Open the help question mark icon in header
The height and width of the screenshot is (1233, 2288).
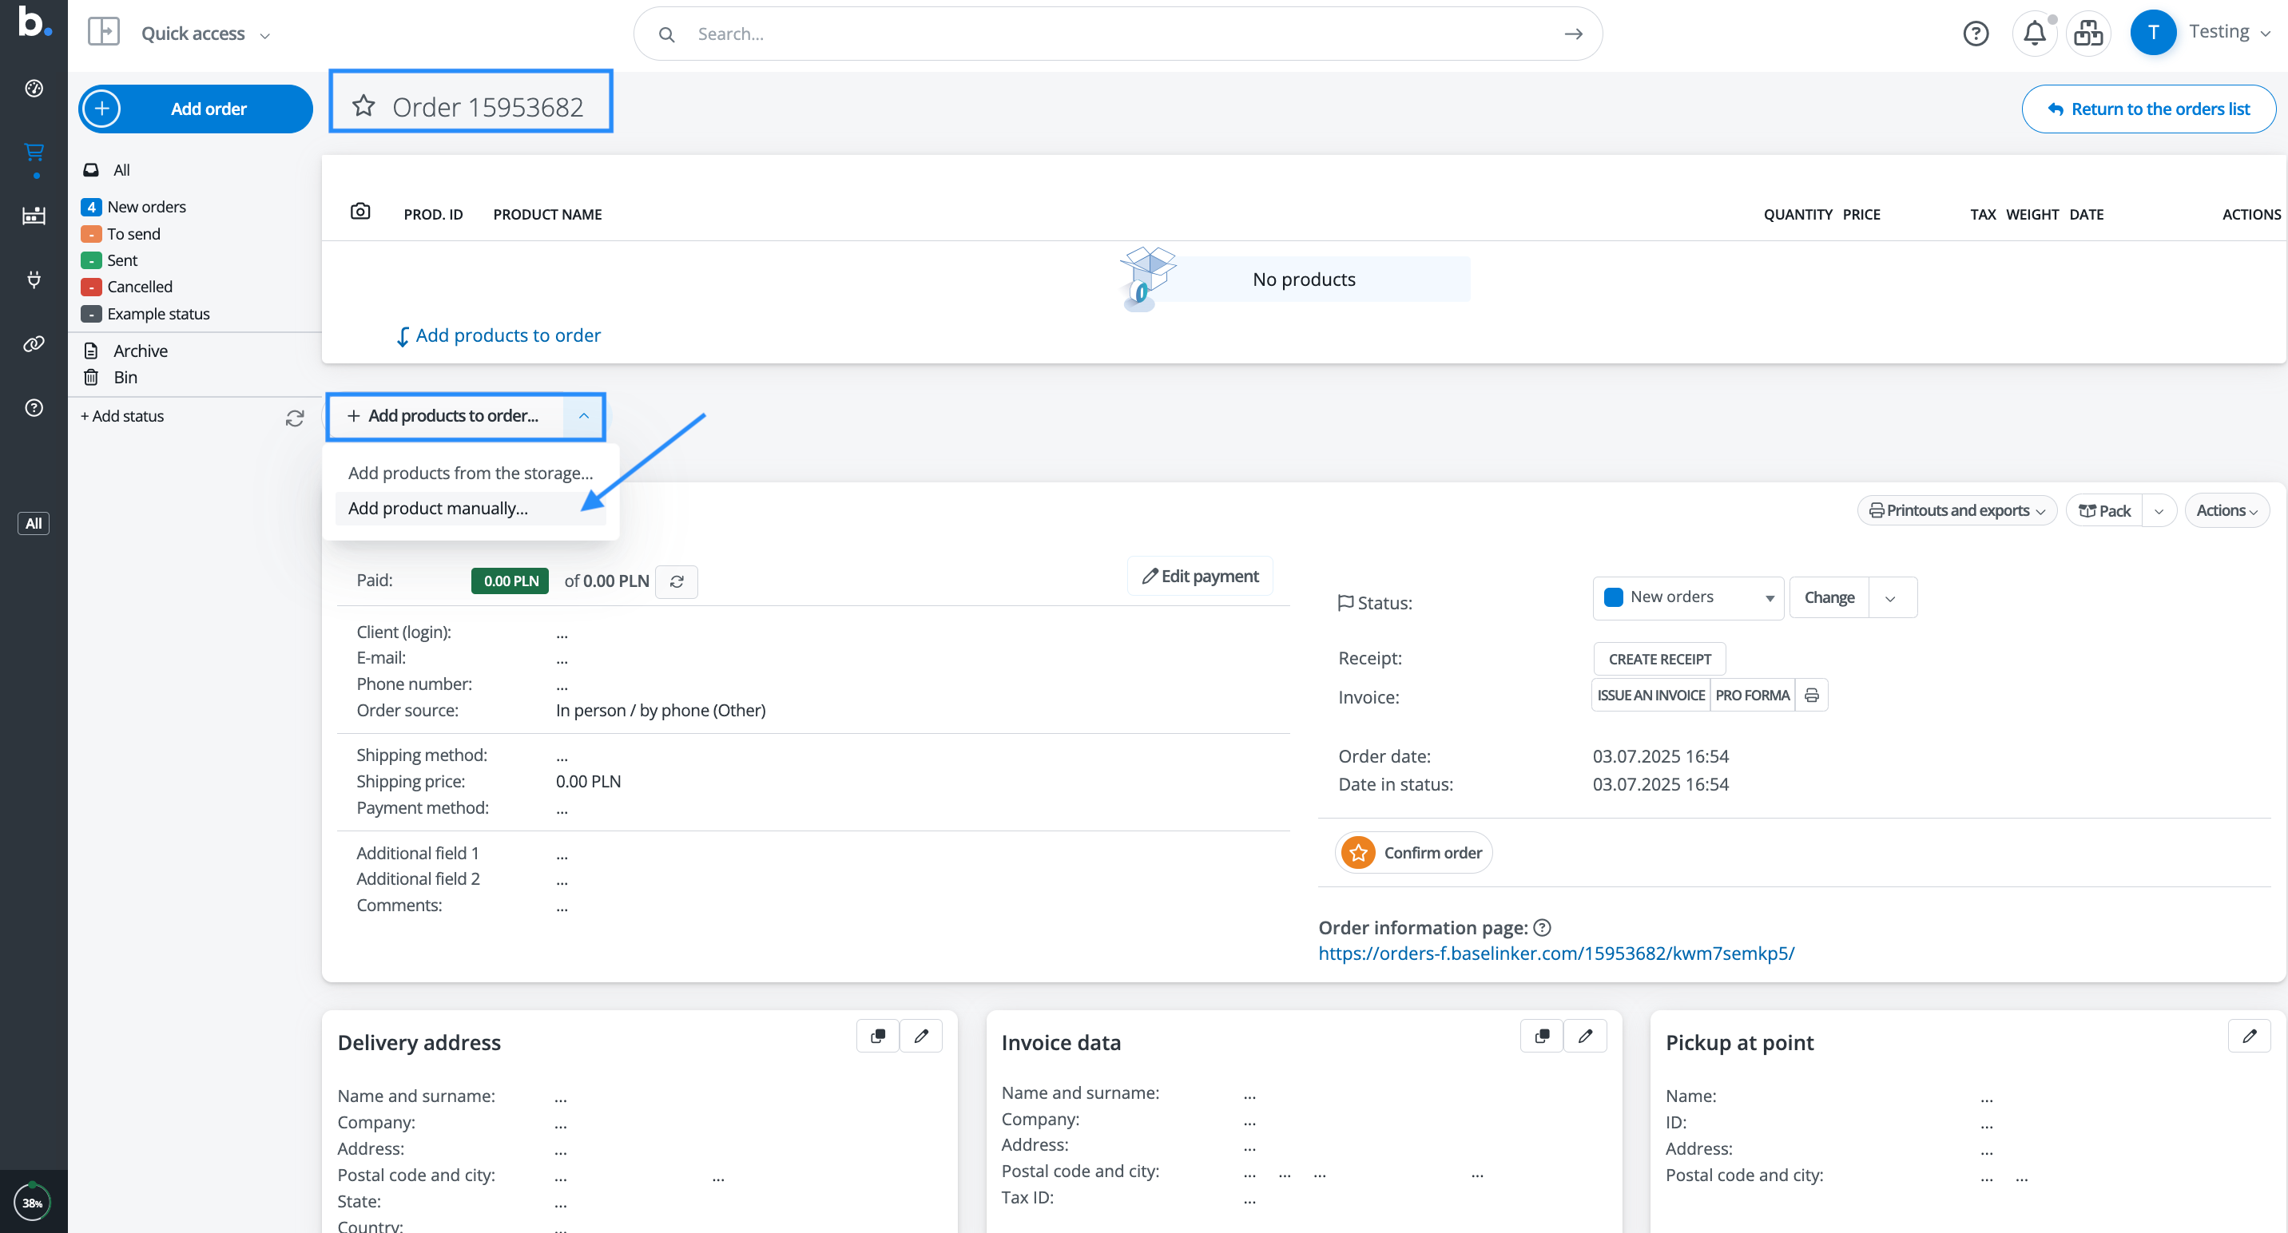[1976, 34]
